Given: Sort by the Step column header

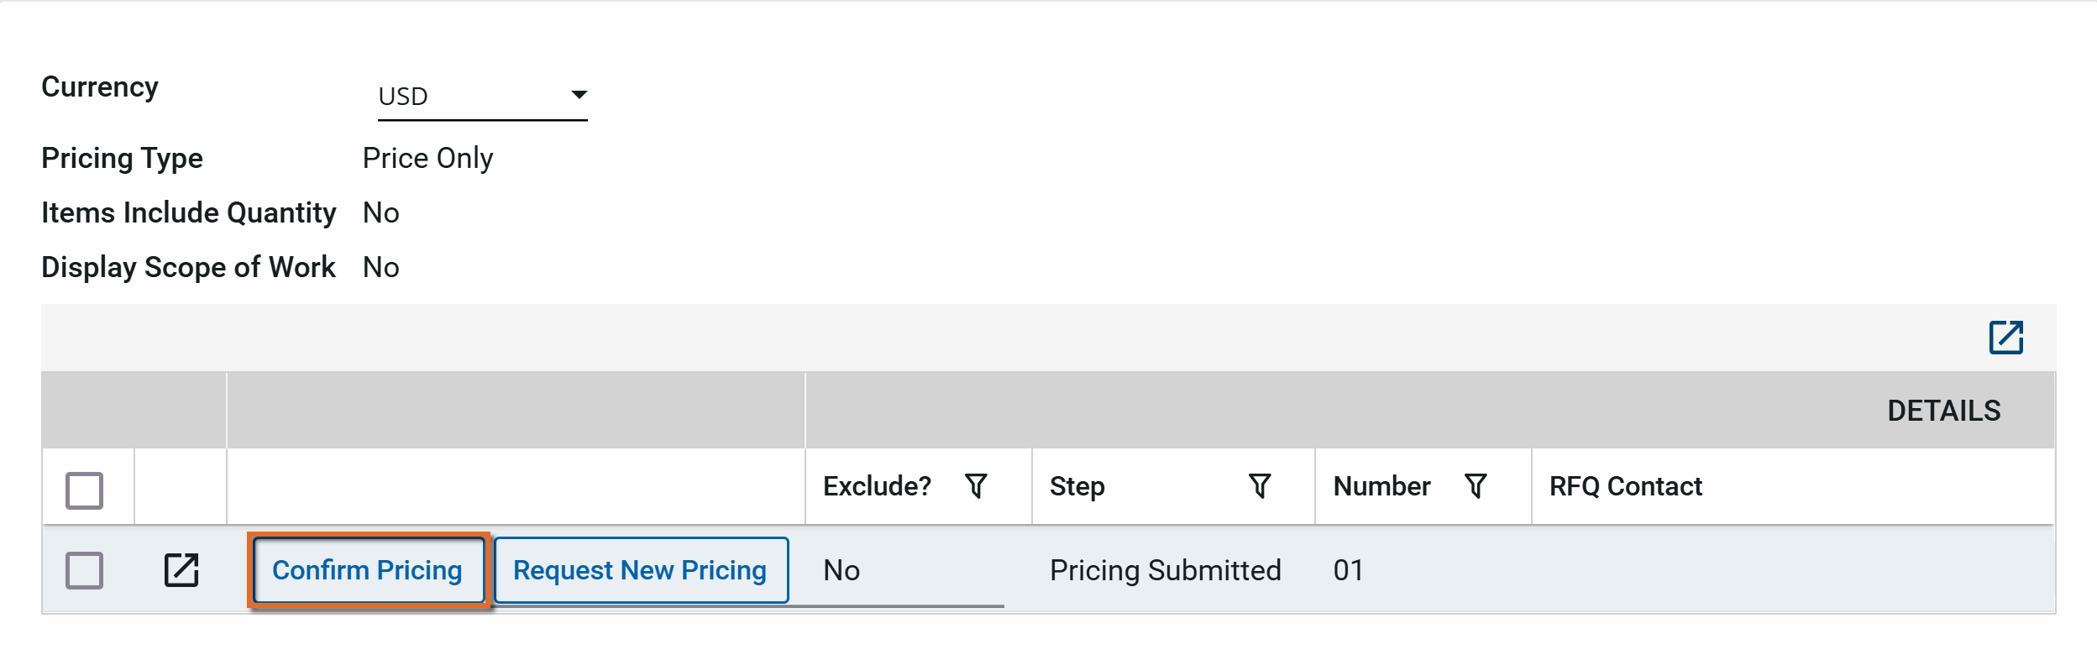Looking at the screenshot, I should [1077, 486].
